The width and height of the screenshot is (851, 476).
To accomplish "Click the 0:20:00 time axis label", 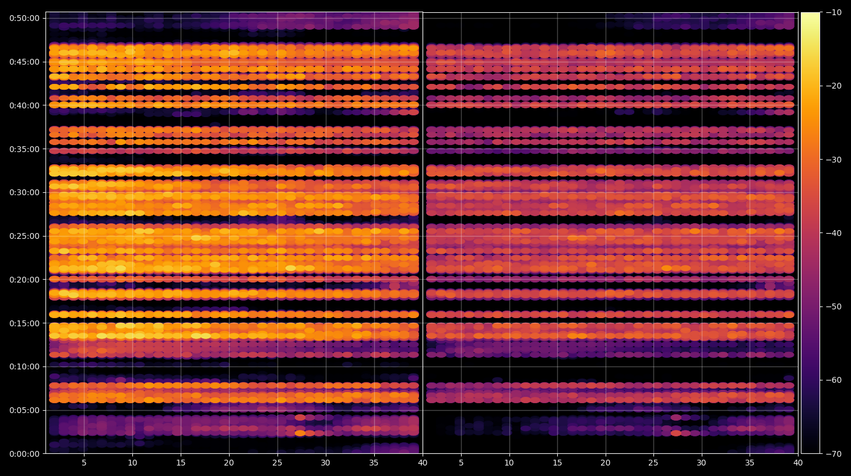I will click(x=24, y=280).
